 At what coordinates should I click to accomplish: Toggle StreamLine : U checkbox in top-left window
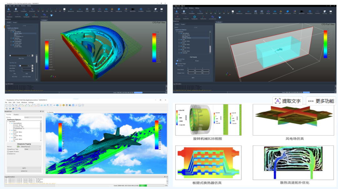[x=15, y=36]
